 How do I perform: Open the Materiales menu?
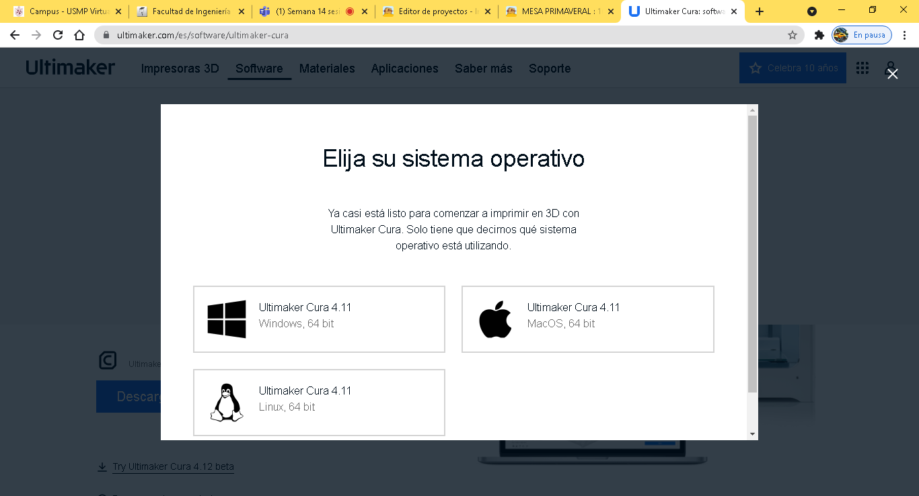click(327, 69)
